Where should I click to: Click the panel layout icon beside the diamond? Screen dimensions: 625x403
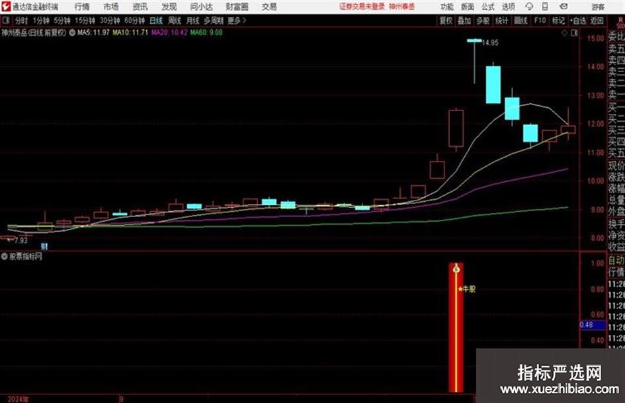[x=574, y=33]
